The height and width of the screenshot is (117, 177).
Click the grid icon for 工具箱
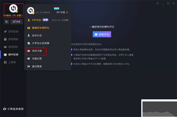point(5,62)
